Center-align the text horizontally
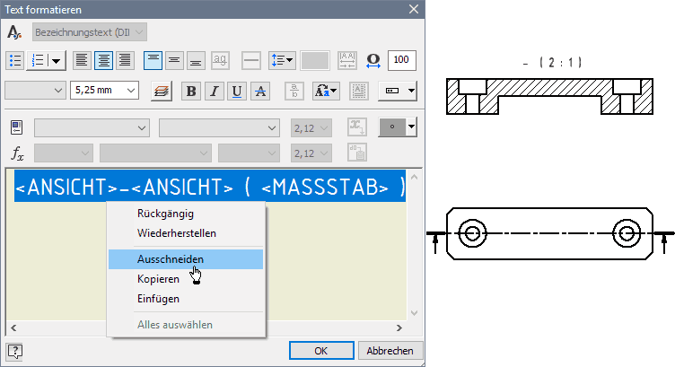The image size is (675, 367). [103, 60]
